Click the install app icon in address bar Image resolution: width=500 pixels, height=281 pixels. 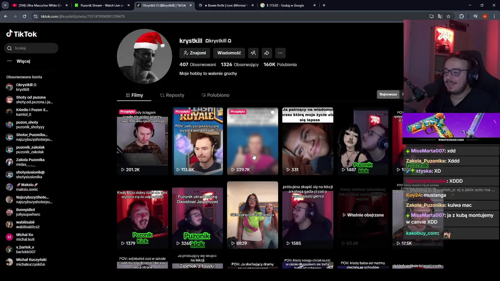pyautogui.click(x=432, y=16)
